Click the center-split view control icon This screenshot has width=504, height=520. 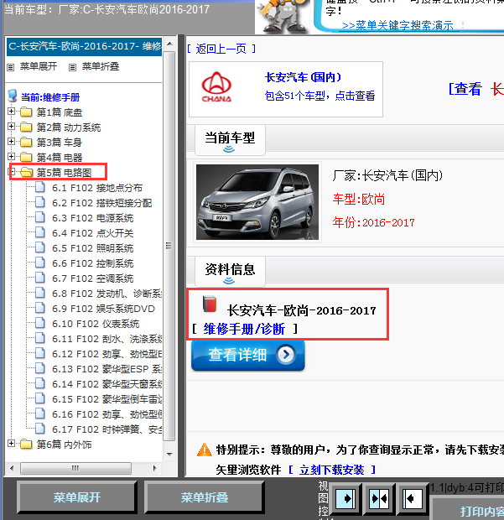click(379, 498)
